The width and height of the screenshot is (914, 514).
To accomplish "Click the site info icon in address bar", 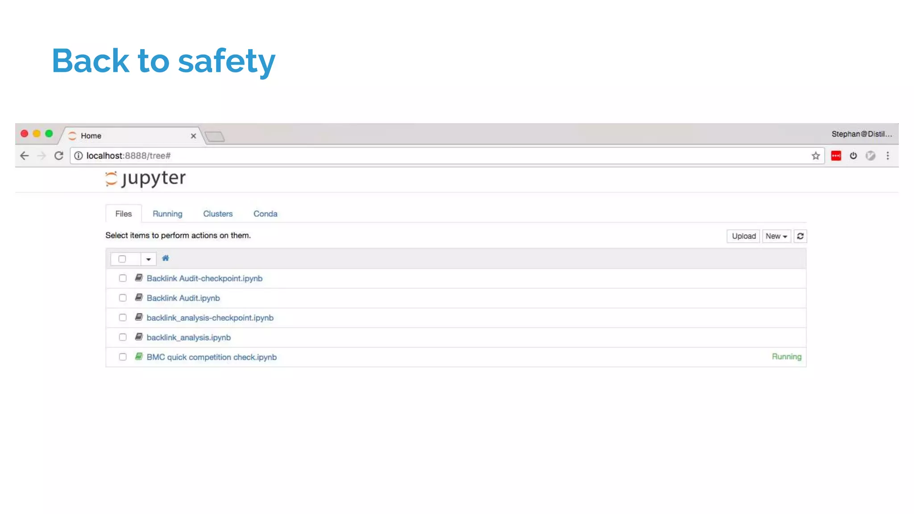I will [79, 156].
